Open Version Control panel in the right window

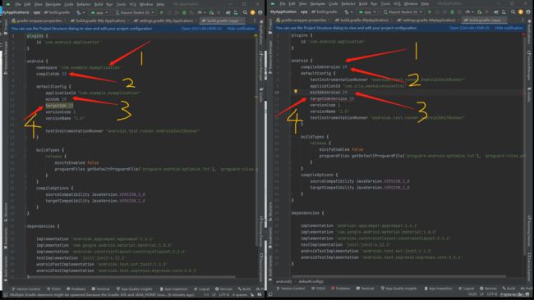pos(291,288)
